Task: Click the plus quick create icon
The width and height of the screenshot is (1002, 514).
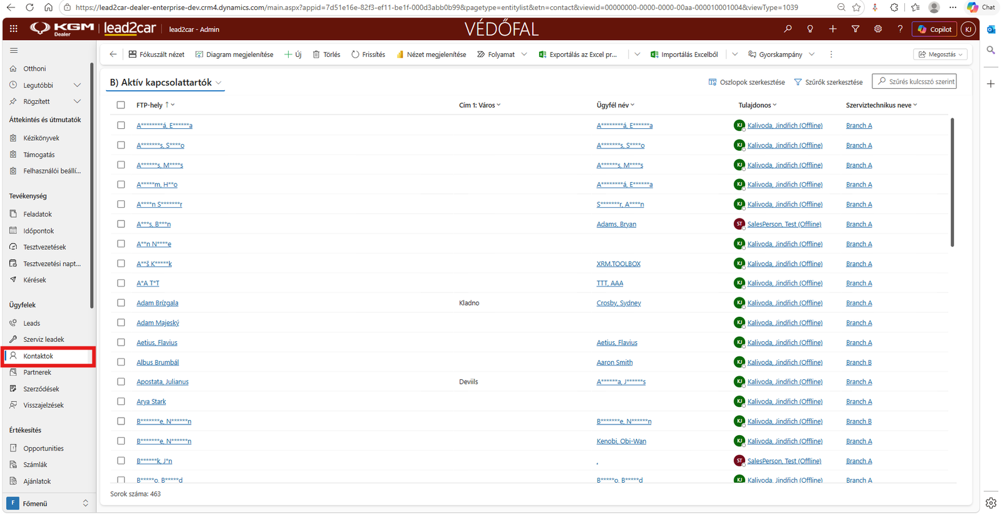Action: [x=833, y=29]
